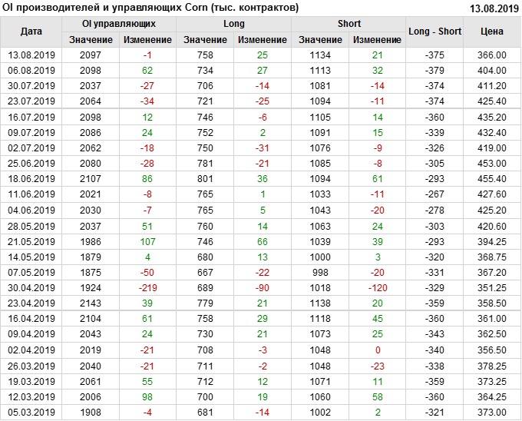
Task: Click the -90 Long change value
Action: [263, 287]
